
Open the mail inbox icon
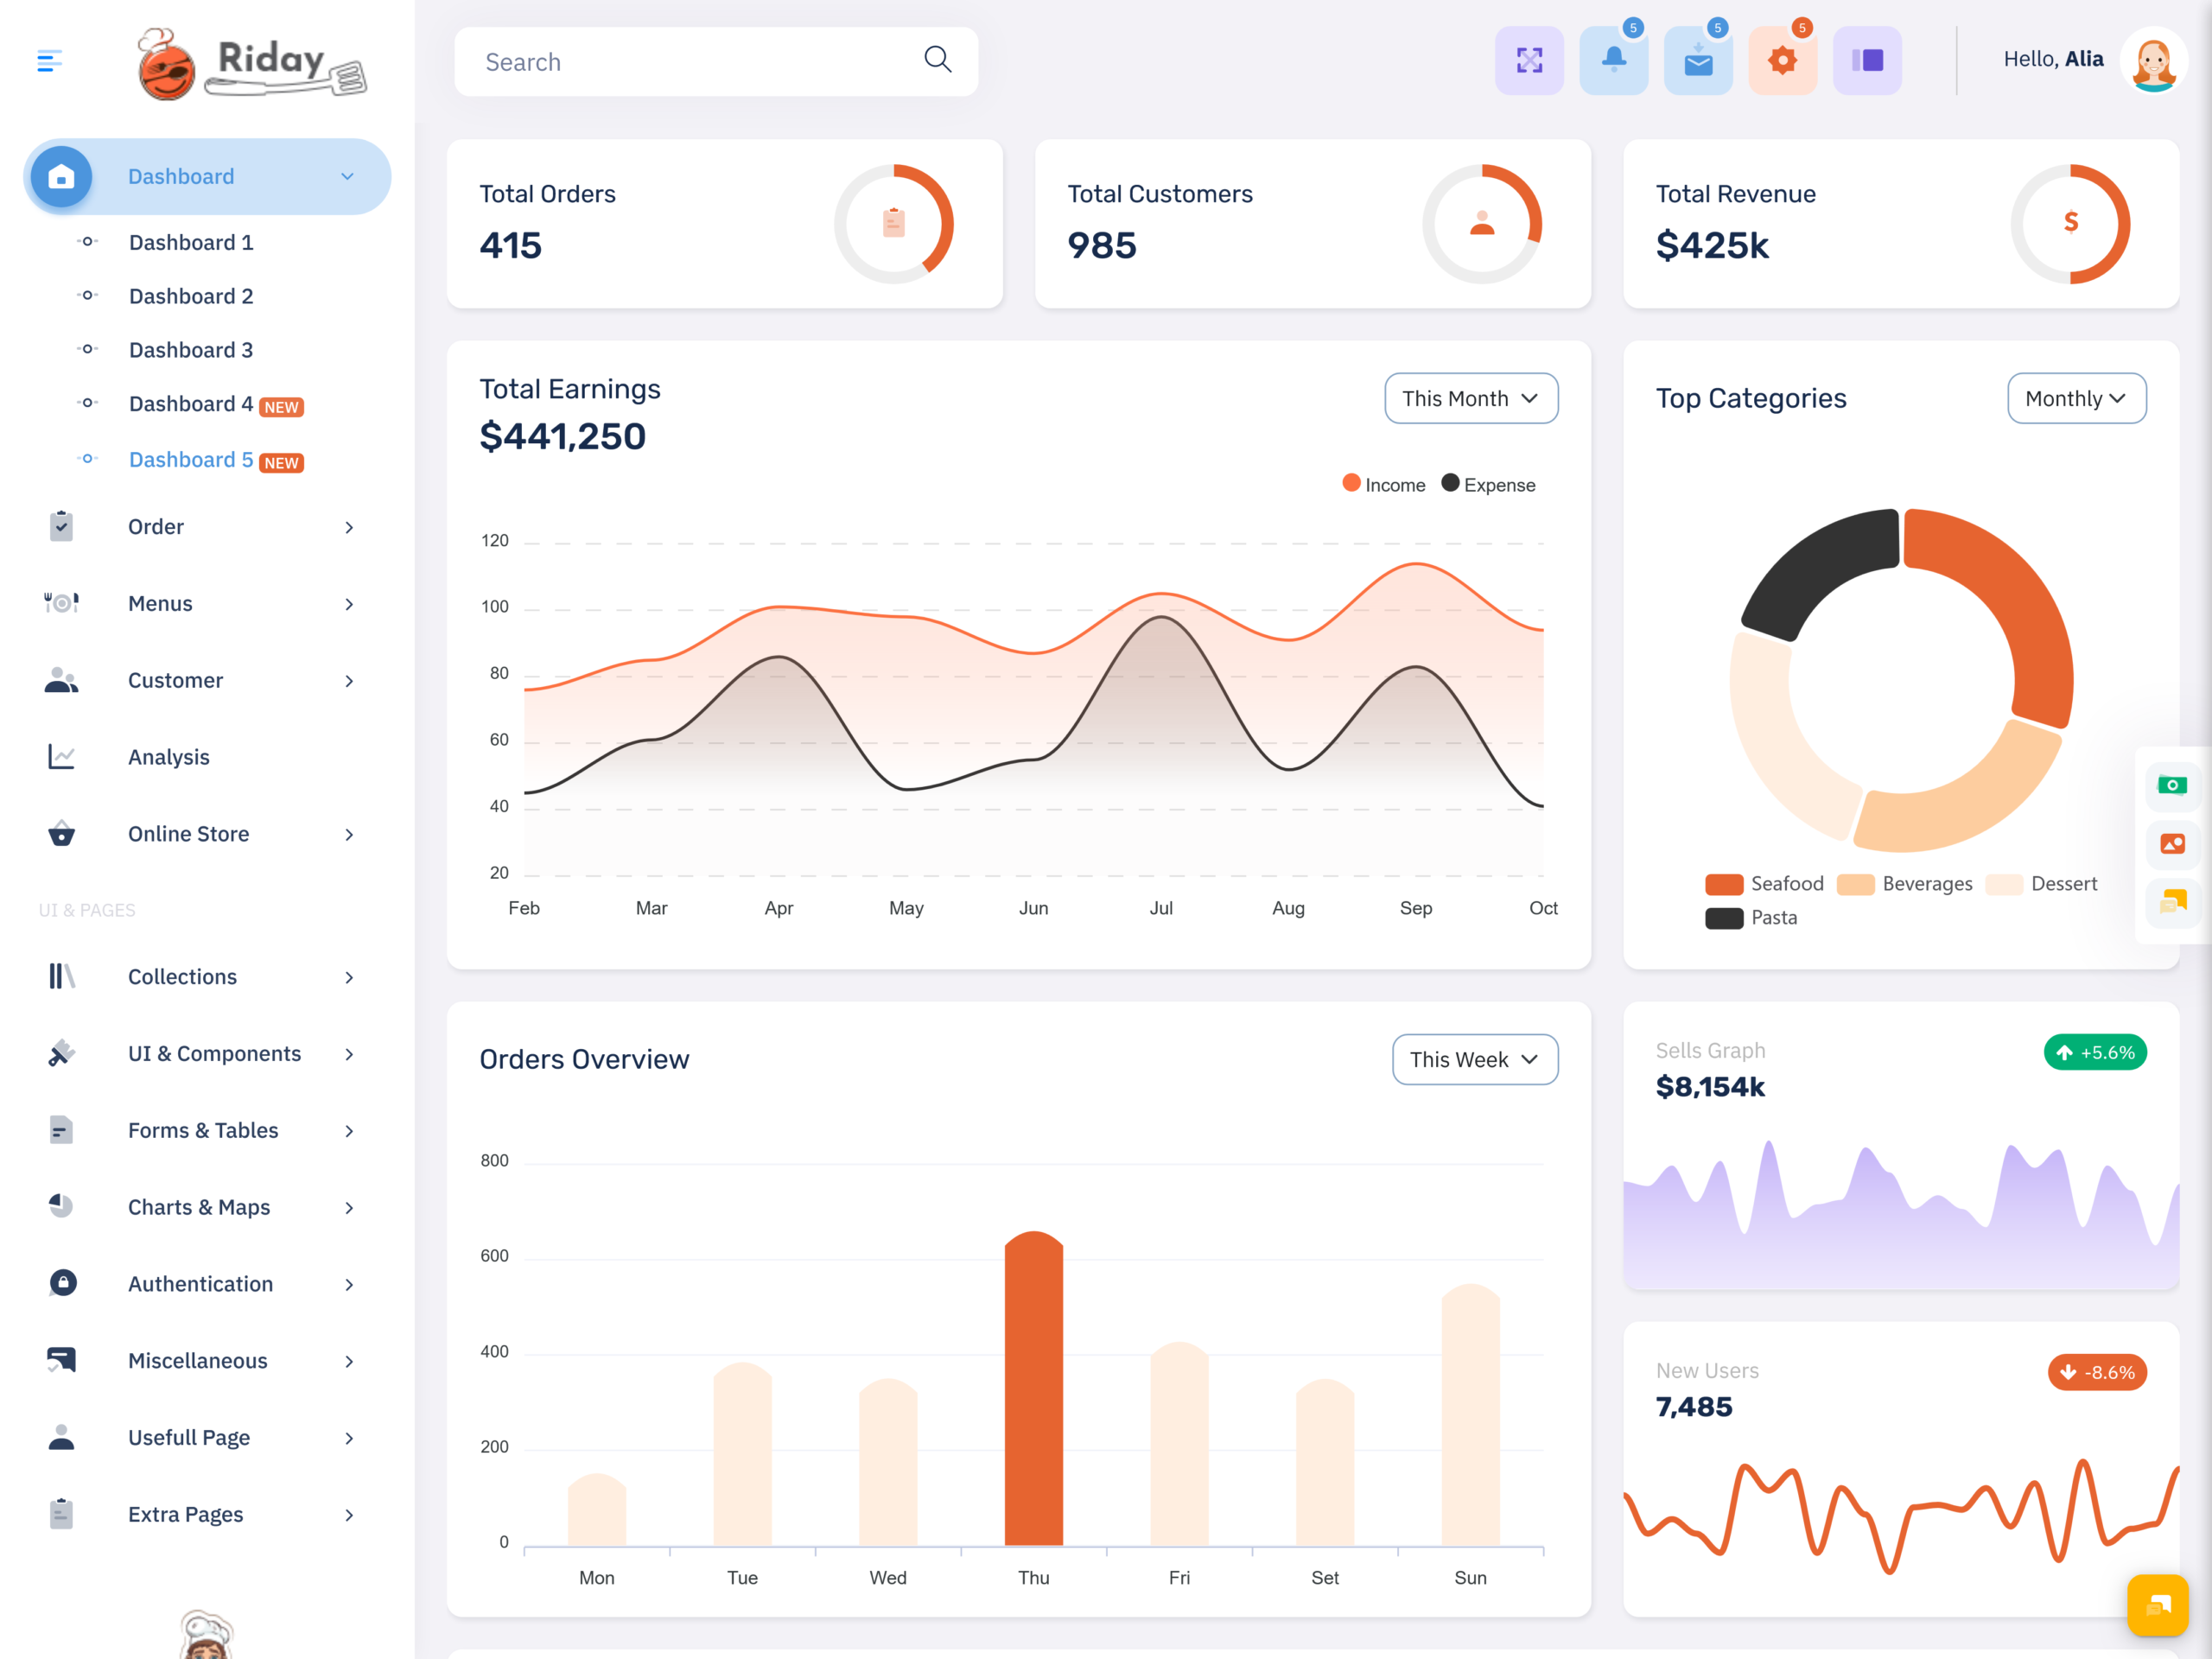[1698, 61]
